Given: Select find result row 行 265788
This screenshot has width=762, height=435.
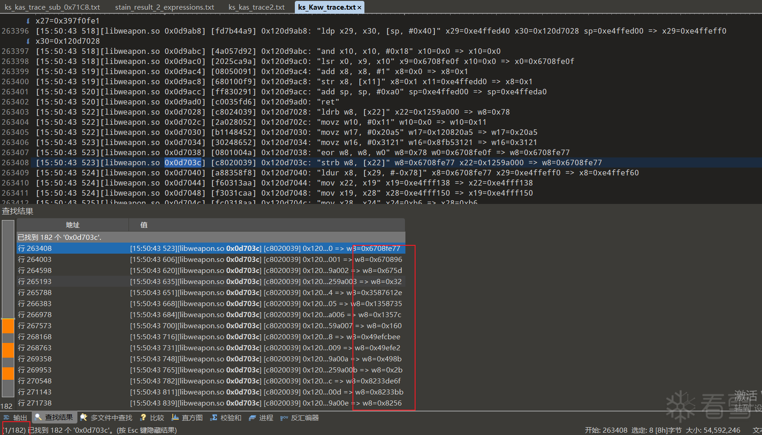Looking at the screenshot, I should tap(211, 293).
